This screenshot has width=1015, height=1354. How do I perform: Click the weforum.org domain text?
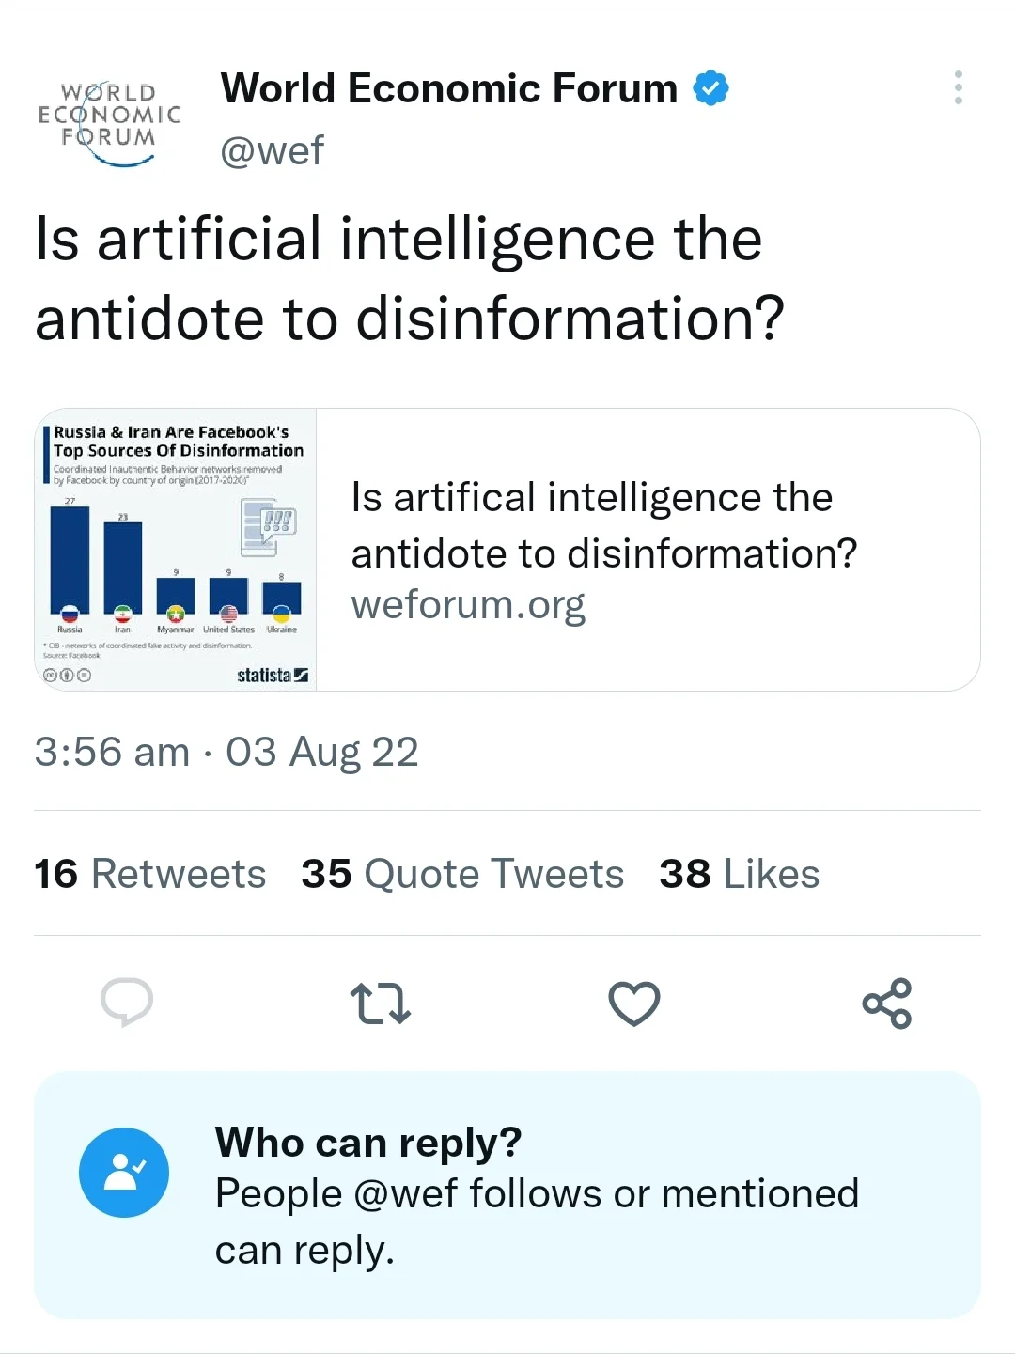click(x=468, y=604)
